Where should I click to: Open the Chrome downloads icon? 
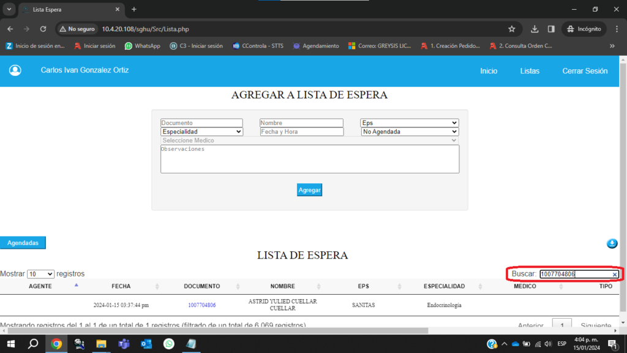click(535, 29)
